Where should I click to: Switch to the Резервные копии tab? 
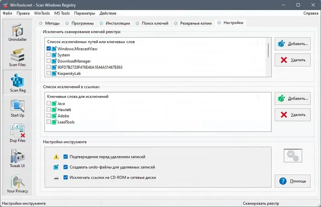(193, 23)
